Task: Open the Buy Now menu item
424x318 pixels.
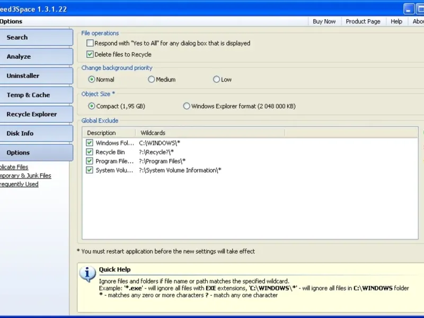Action: coord(324,21)
